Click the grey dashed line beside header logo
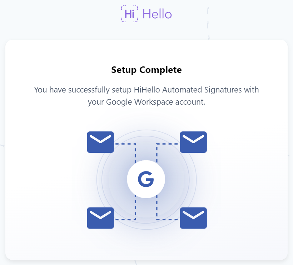 (x=208, y=23)
